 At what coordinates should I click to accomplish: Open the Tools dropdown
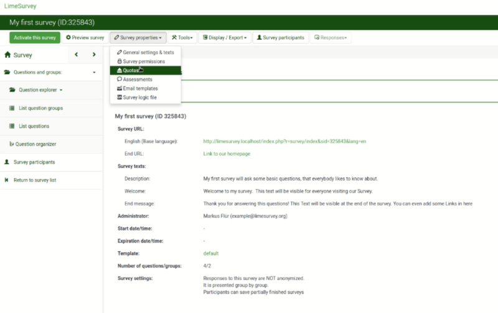click(x=182, y=37)
